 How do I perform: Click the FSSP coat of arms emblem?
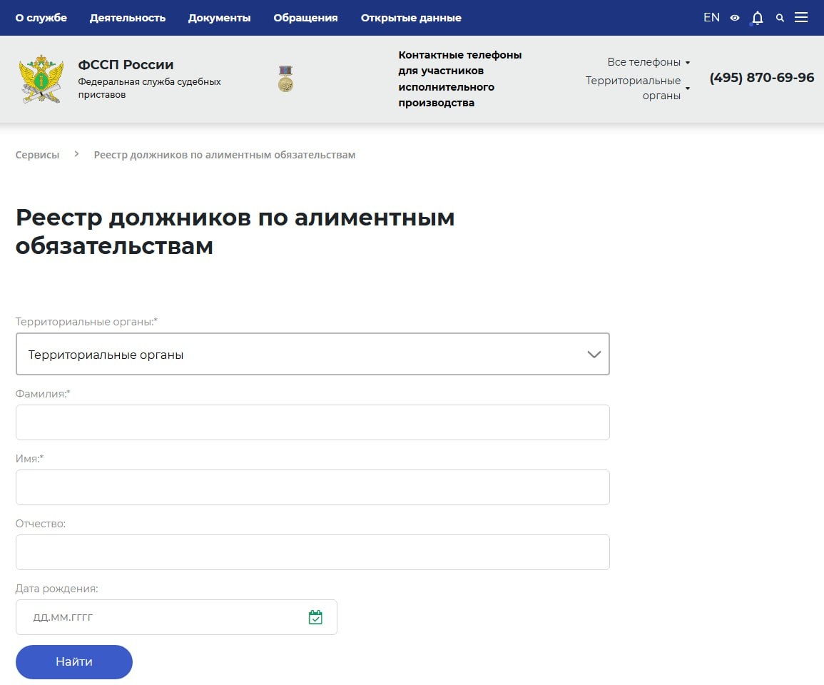tap(41, 78)
